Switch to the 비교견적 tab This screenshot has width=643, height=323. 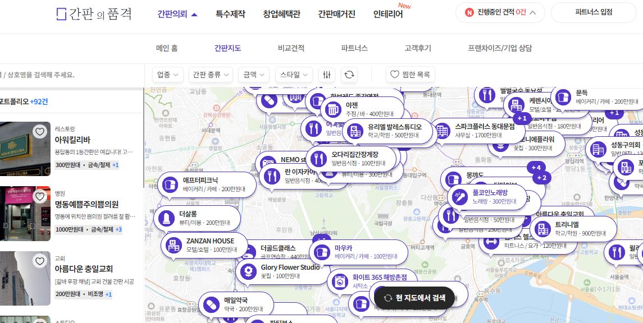(x=291, y=48)
